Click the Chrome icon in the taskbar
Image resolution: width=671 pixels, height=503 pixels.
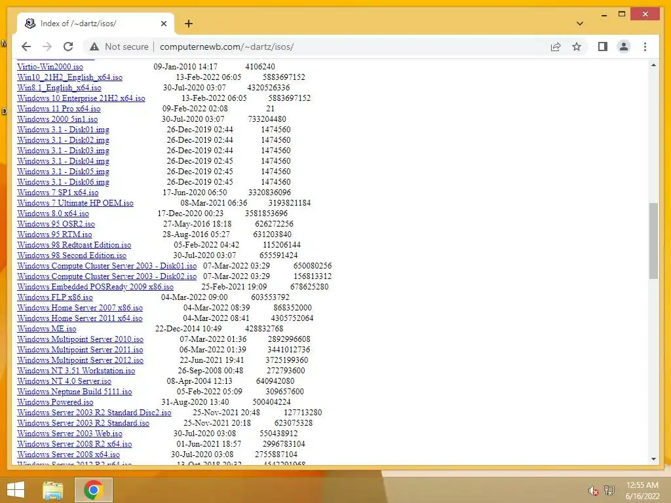(x=93, y=490)
